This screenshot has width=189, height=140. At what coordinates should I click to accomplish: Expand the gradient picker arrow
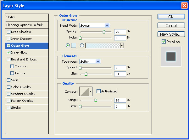tap(122, 45)
